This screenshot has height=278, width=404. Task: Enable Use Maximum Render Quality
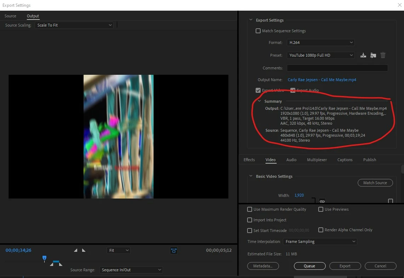tap(249, 209)
